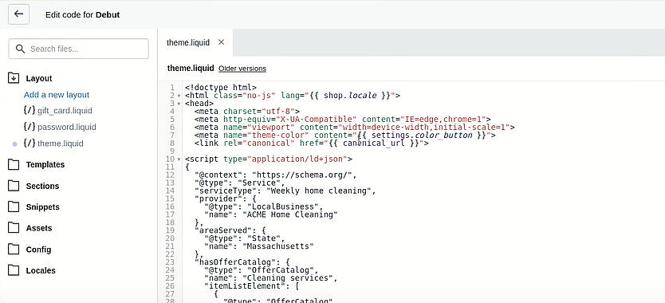Click line number 1 in the gutter
Screen dimensions: 665x303
172,88
